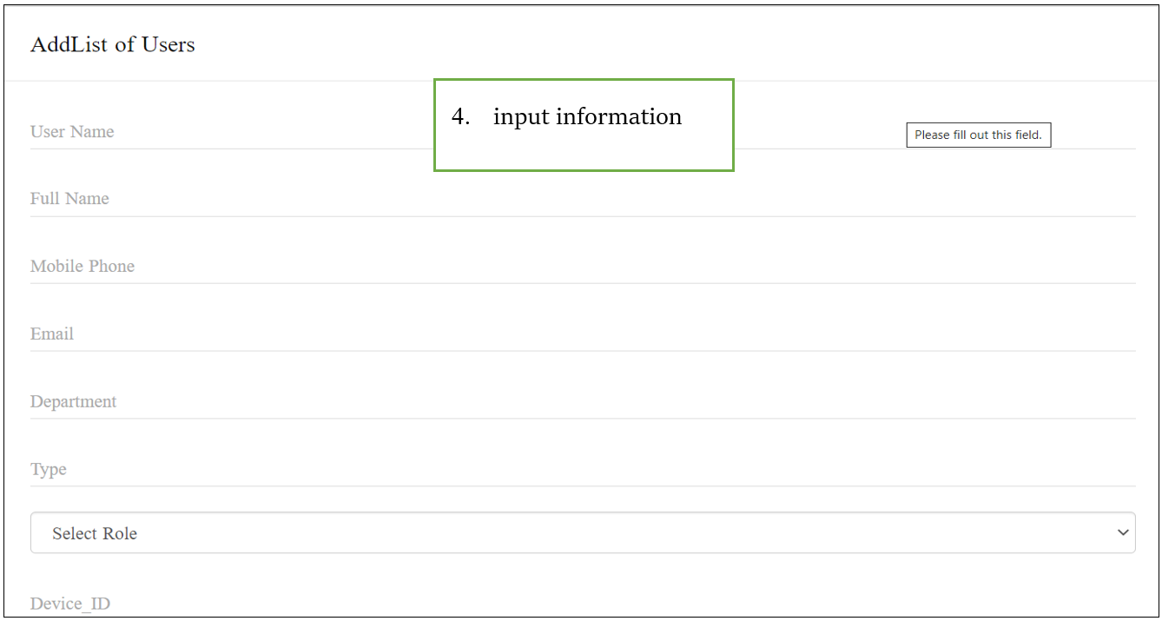1162x621 pixels.
Task: Click into the Email field
Action: 582,334
